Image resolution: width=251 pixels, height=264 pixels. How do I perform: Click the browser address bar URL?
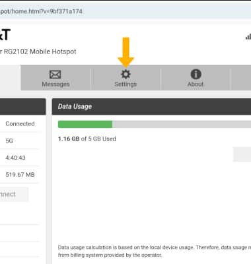point(41,11)
